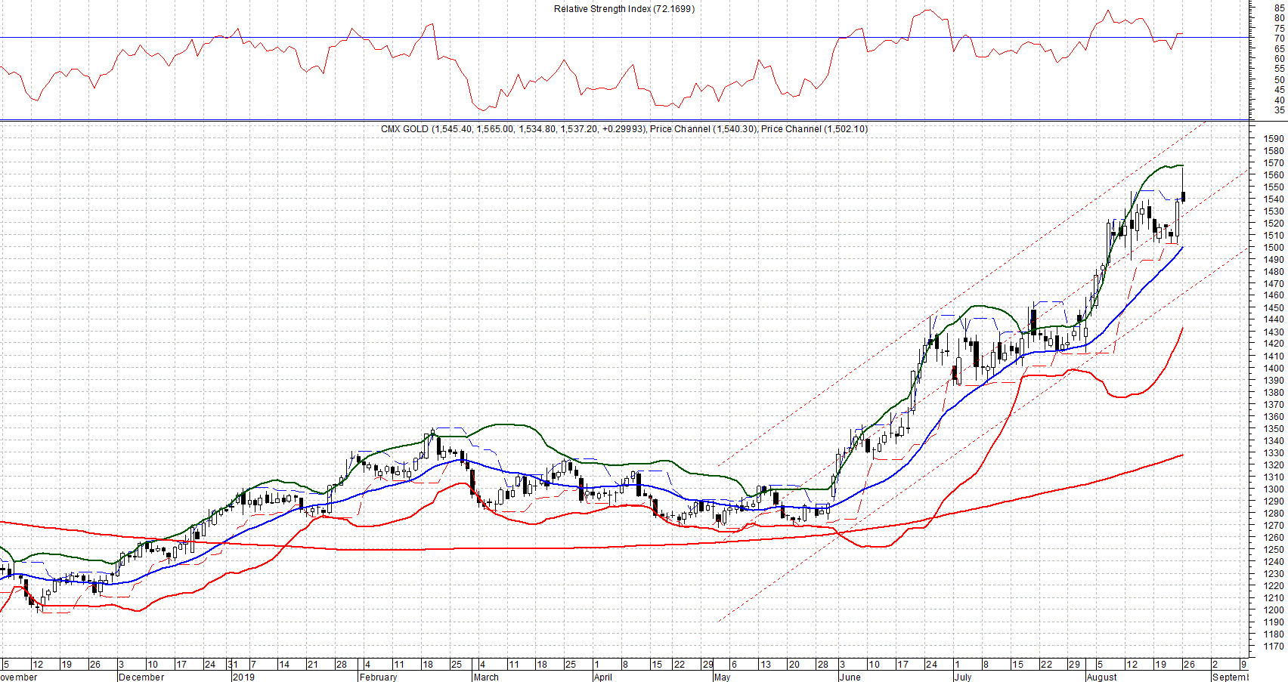Click the 1350 price axis label
This screenshot has width=1288, height=682.
(x=1274, y=429)
